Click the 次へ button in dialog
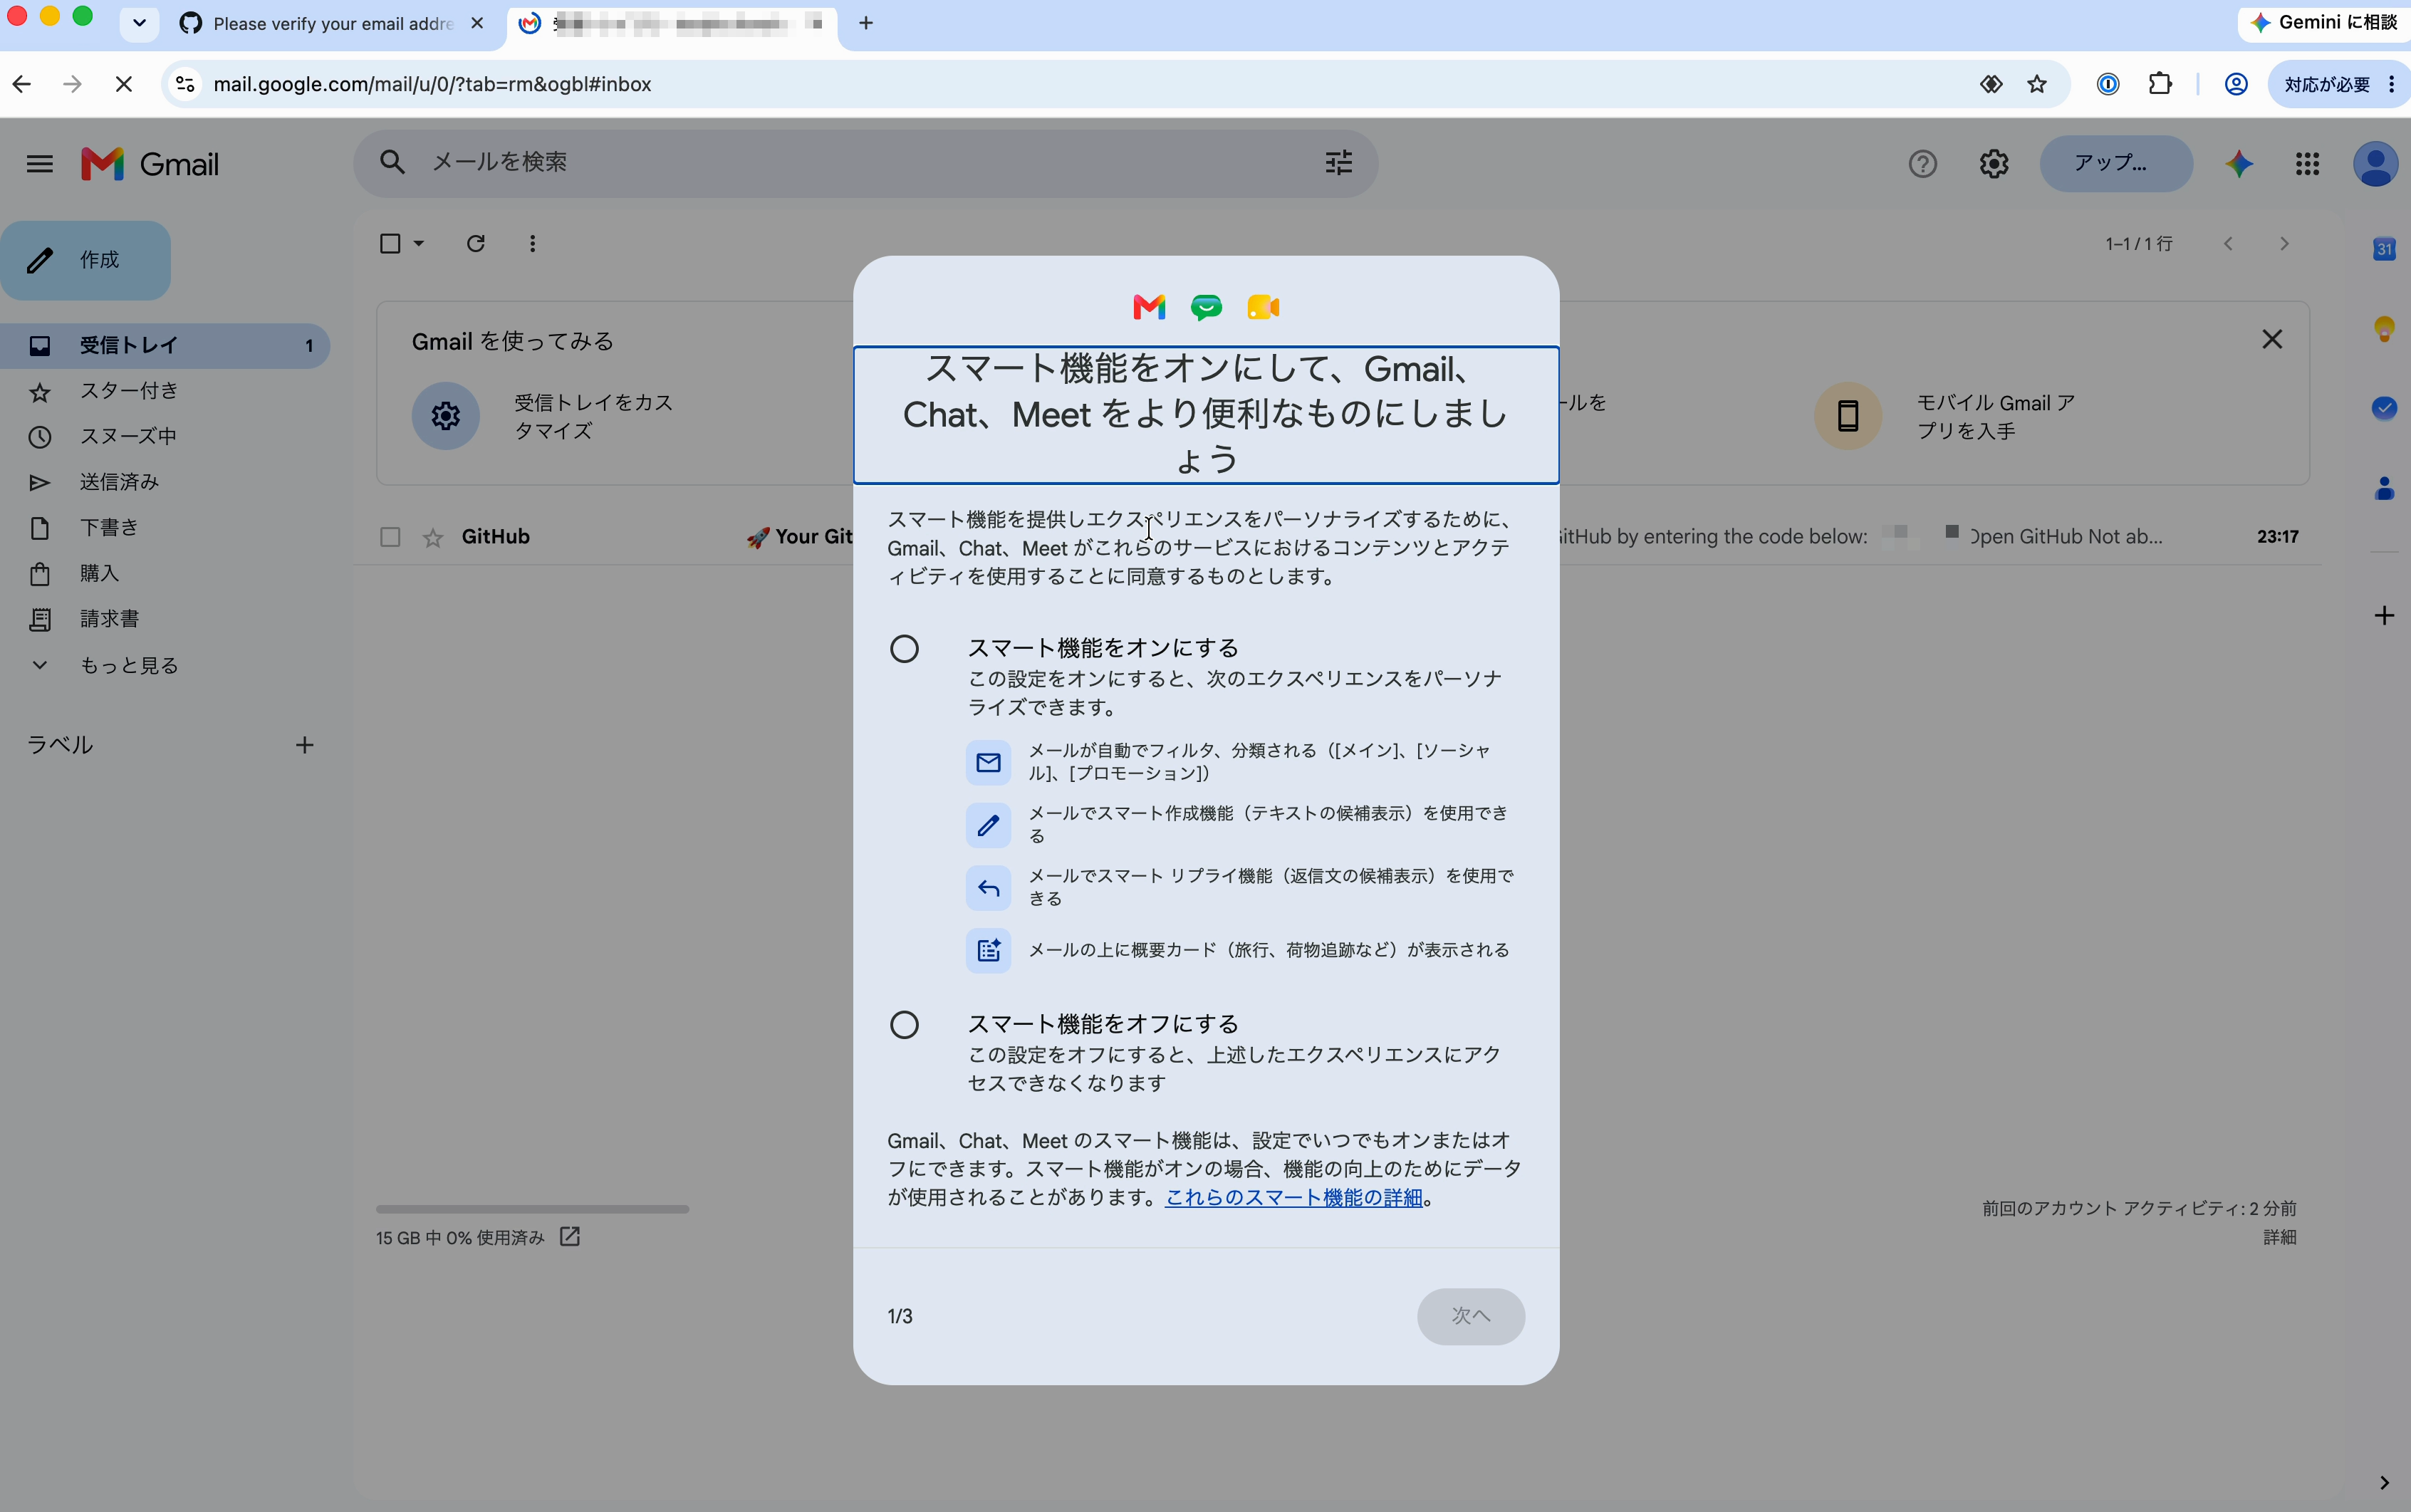 [x=1470, y=1316]
